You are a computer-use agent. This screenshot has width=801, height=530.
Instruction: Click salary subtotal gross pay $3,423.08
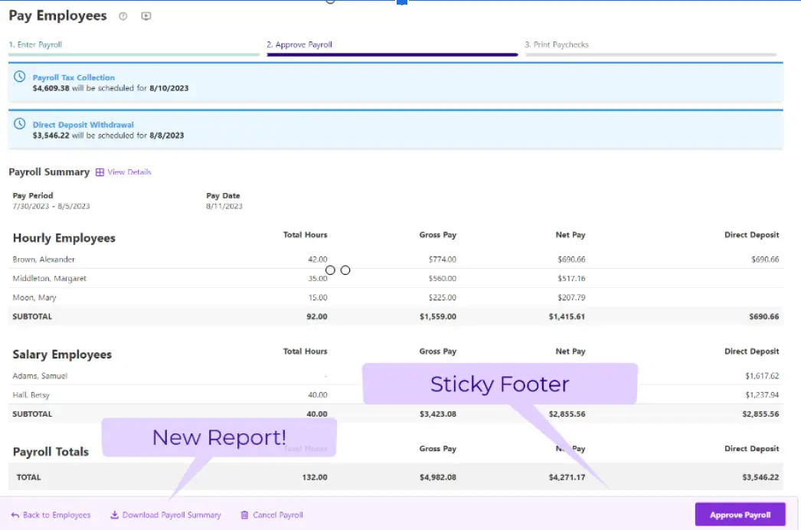pyautogui.click(x=438, y=414)
